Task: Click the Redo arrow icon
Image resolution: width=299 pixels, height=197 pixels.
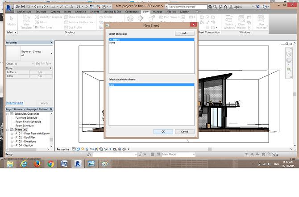Action: tap(44, 7)
